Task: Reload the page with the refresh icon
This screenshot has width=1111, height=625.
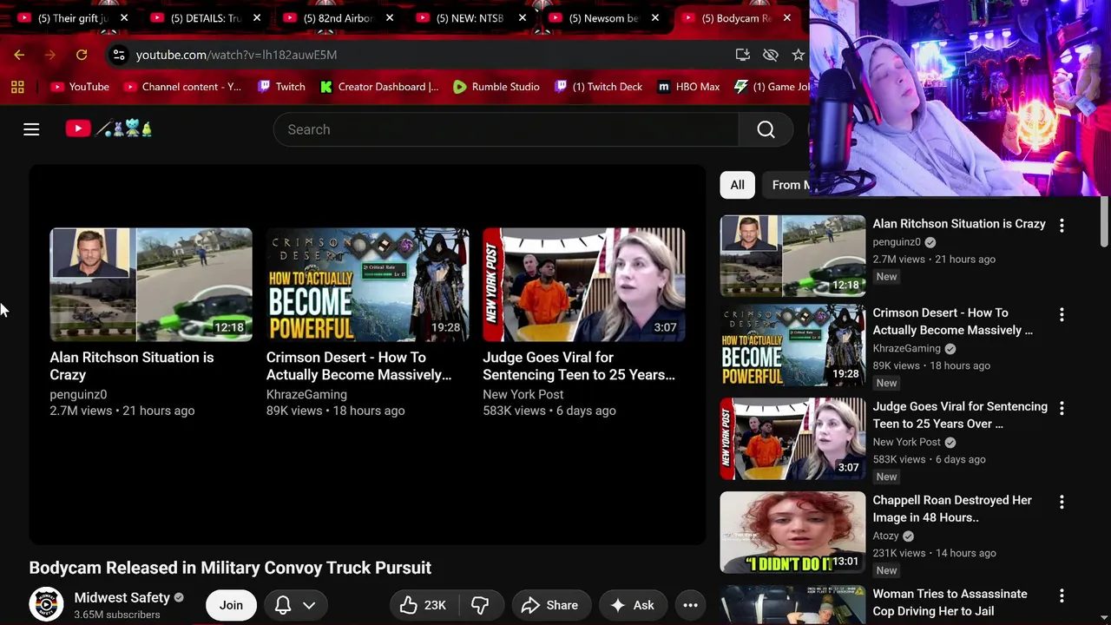Action: (x=82, y=55)
